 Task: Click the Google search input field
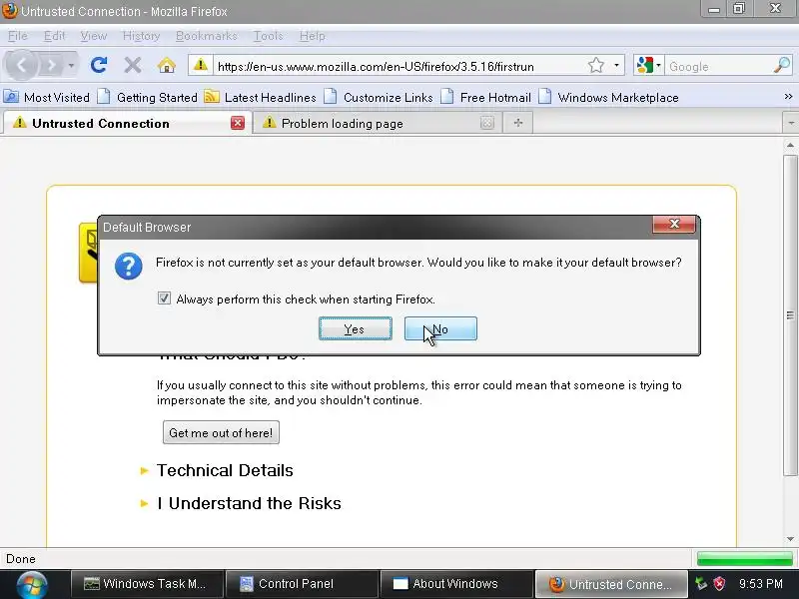pos(718,66)
